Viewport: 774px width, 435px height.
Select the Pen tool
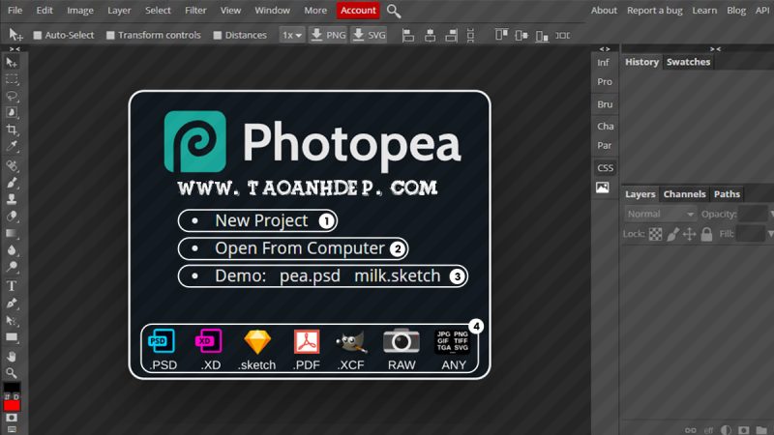click(12, 303)
